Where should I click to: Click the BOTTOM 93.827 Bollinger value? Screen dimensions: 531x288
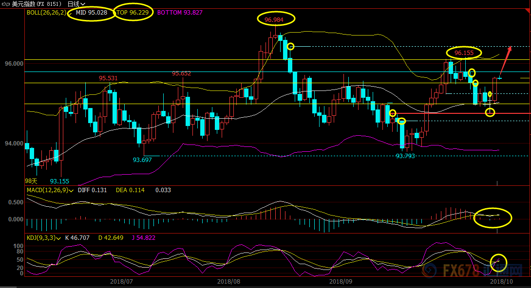point(180,13)
